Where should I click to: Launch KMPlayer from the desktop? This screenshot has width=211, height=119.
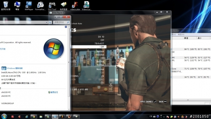(29, 6)
